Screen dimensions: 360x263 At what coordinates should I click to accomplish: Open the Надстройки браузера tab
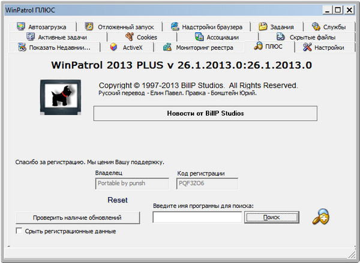[206, 26]
